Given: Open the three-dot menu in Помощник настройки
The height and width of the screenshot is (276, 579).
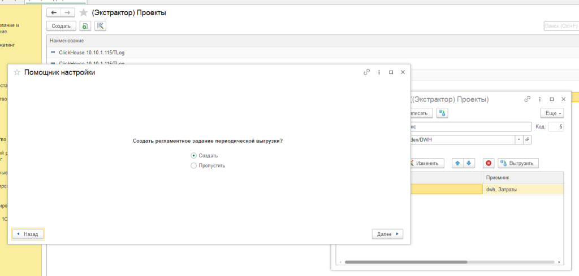Looking at the screenshot, I should tap(379, 72).
